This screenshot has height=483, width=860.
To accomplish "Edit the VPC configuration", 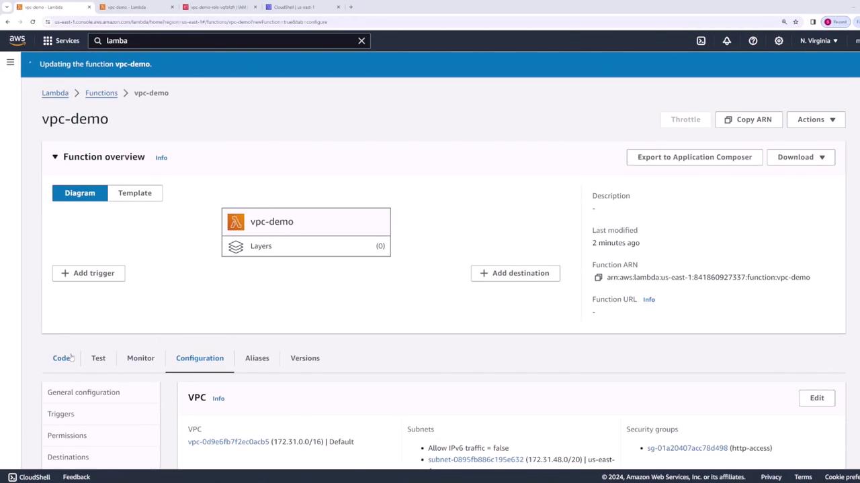I will pyautogui.click(x=817, y=398).
